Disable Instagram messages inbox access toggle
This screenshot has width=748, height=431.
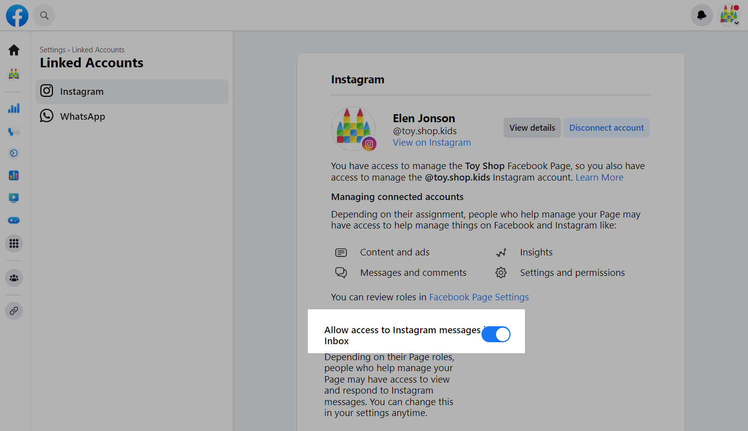point(496,334)
